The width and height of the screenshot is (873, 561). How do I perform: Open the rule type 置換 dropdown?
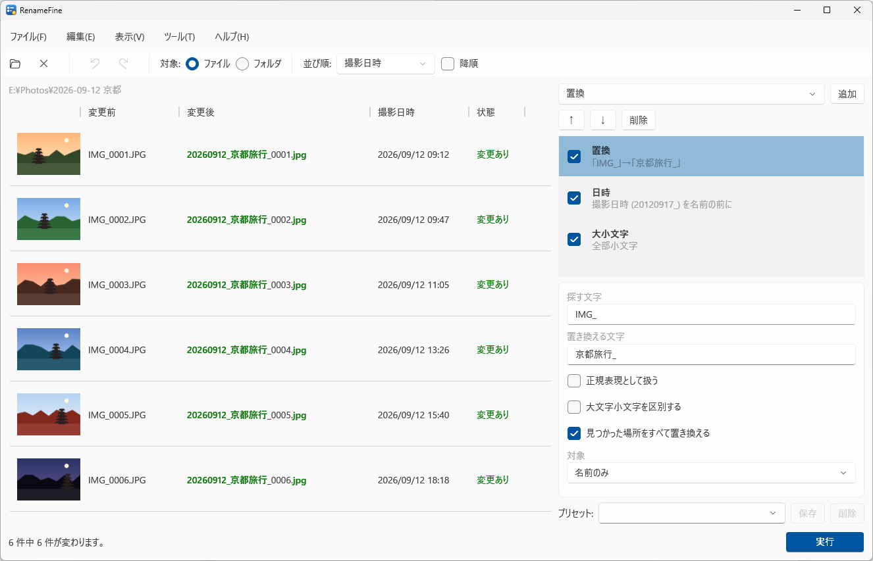[691, 94]
